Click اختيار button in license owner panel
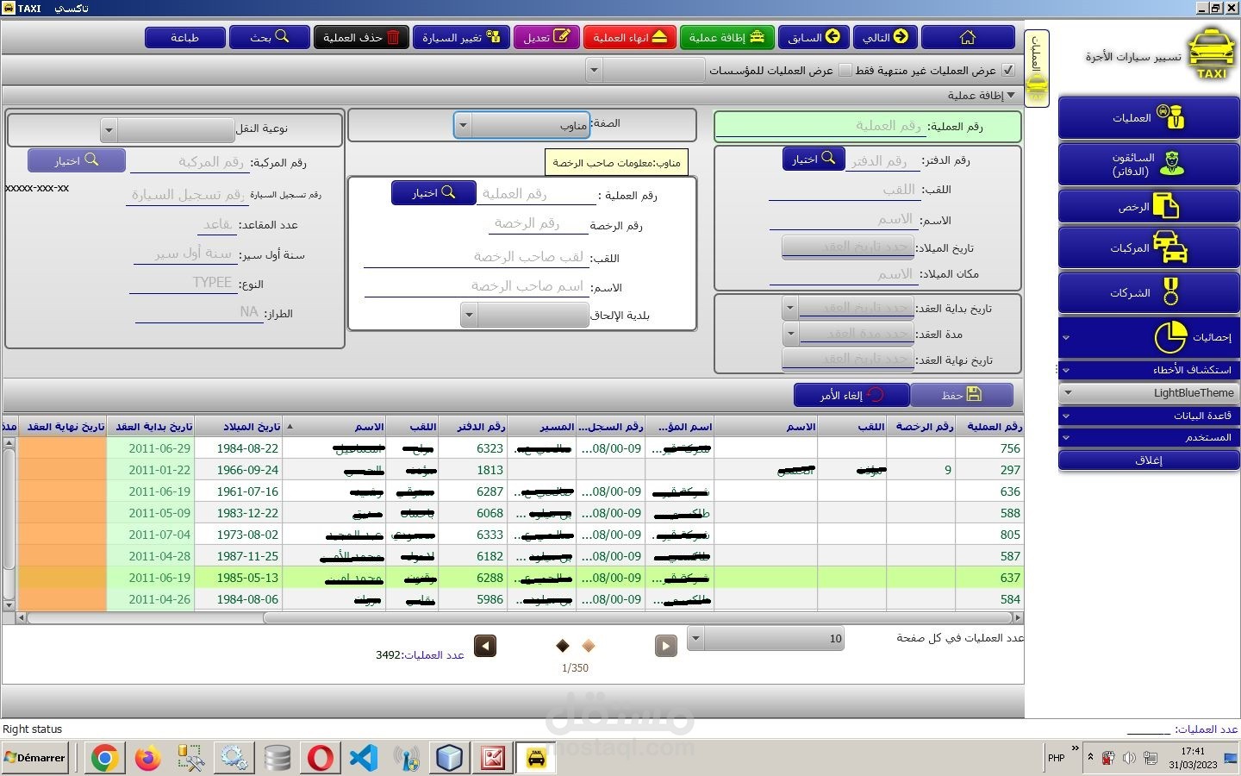Viewport: 1241px width, 776px height. [x=433, y=192]
